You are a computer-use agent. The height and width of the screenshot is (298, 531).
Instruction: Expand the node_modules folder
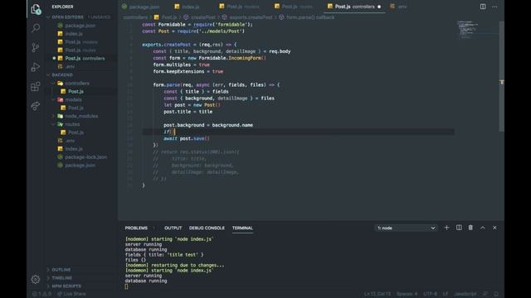coord(81,116)
